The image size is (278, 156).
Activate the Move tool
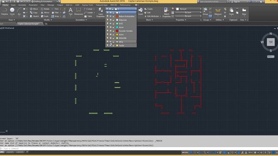[x=34, y=9]
